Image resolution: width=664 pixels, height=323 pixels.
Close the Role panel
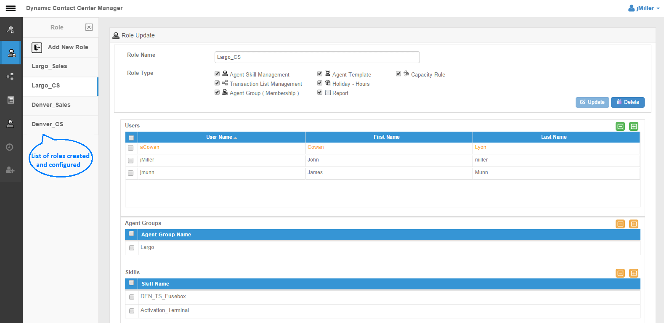pos(89,27)
